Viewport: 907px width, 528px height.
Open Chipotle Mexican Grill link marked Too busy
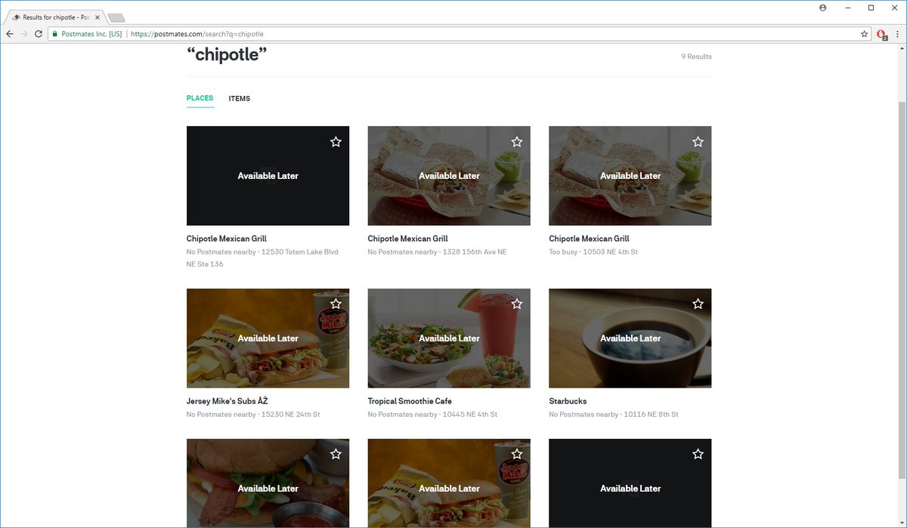click(589, 239)
